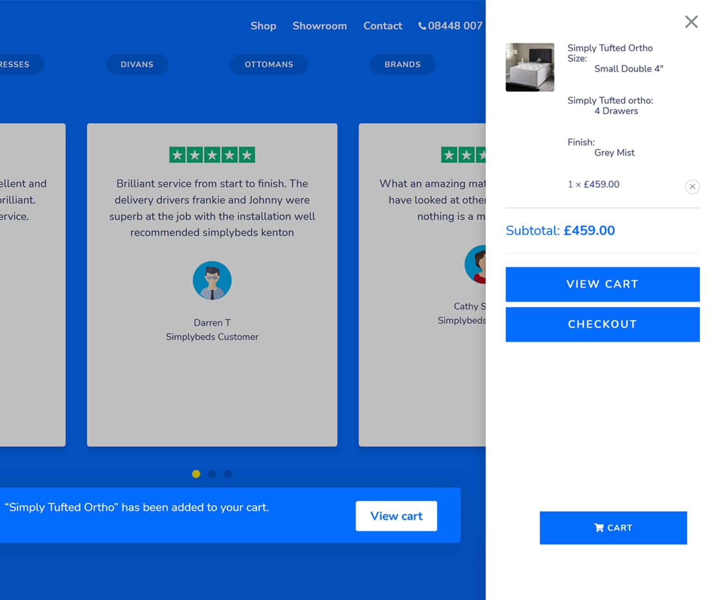
Task: Click the 'Small Double 4"' size value
Action: pos(629,69)
